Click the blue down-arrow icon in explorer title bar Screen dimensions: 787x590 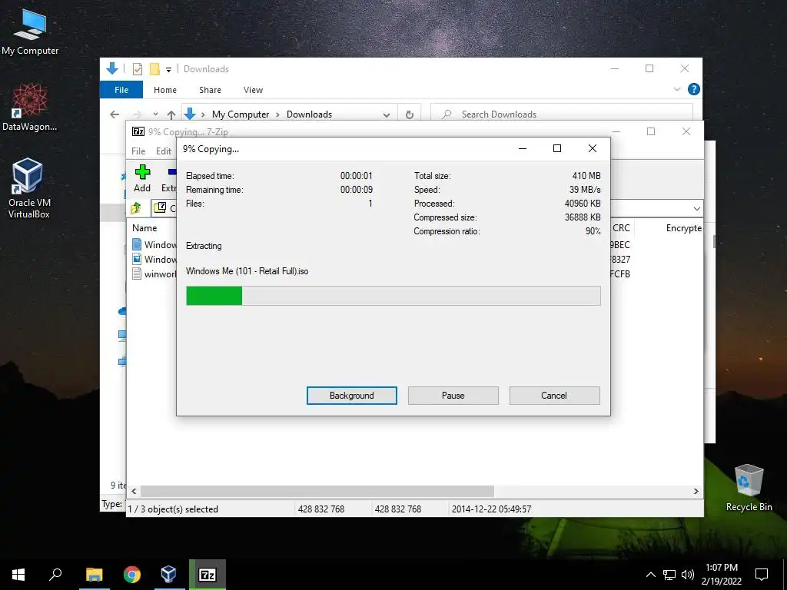112,68
